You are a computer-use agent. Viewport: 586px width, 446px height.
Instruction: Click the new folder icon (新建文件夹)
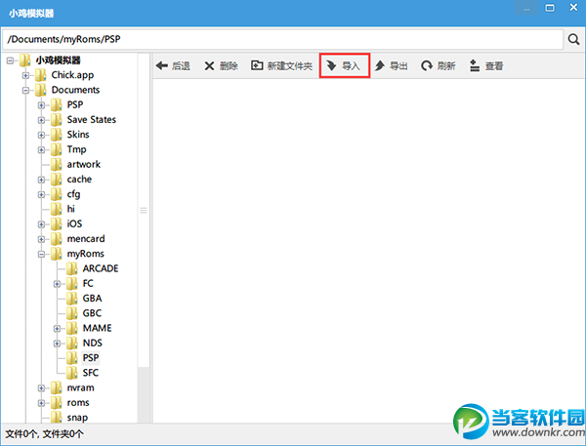(x=257, y=65)
